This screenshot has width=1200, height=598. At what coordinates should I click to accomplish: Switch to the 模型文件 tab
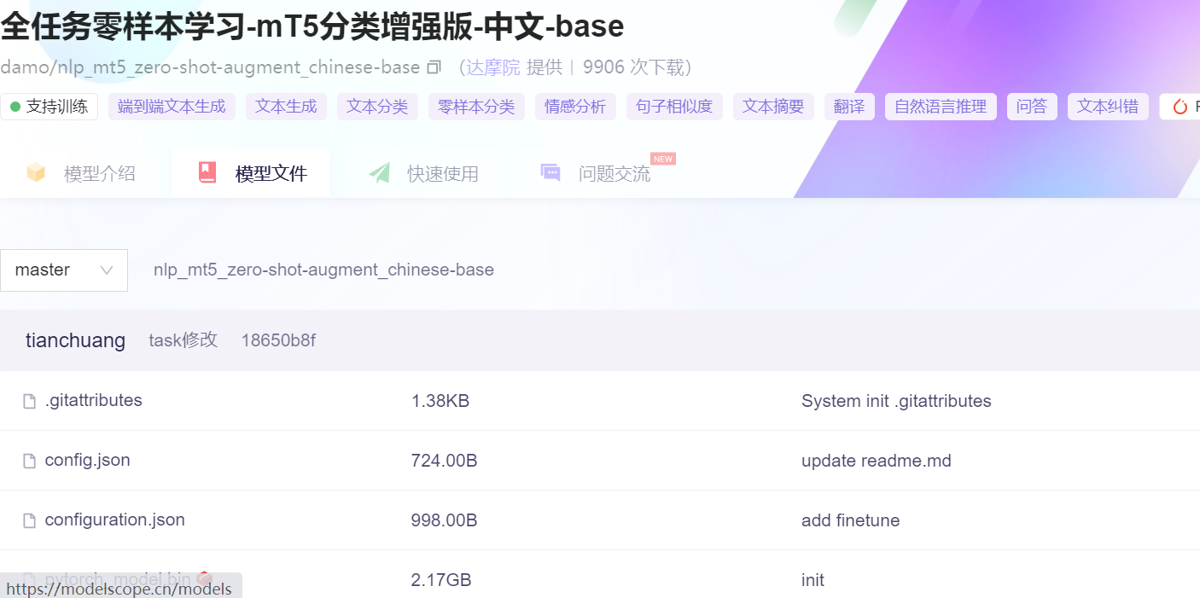coord(252,173)
